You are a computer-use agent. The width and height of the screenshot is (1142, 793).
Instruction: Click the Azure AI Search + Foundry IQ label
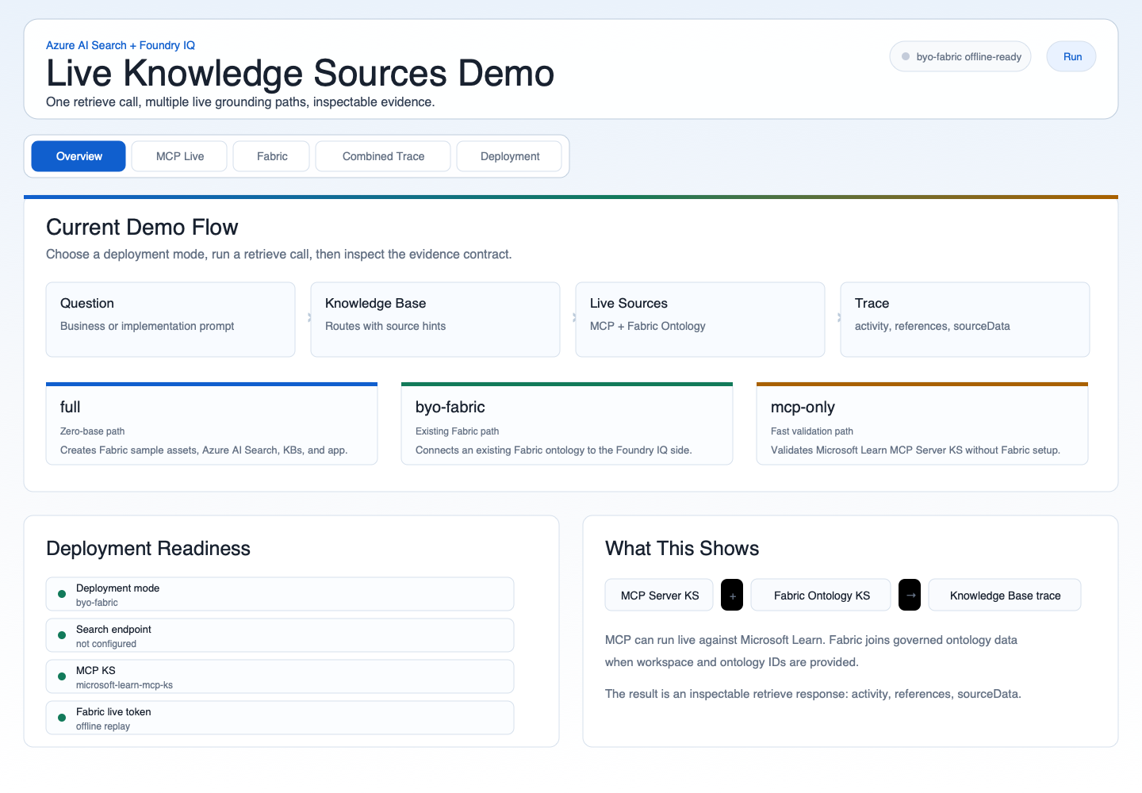coord(121,45)
